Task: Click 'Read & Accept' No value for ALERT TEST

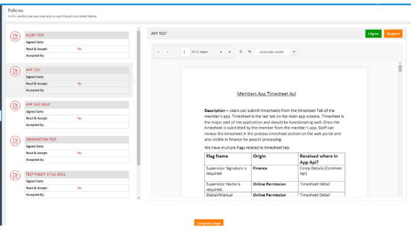Action: pos(79,49)
